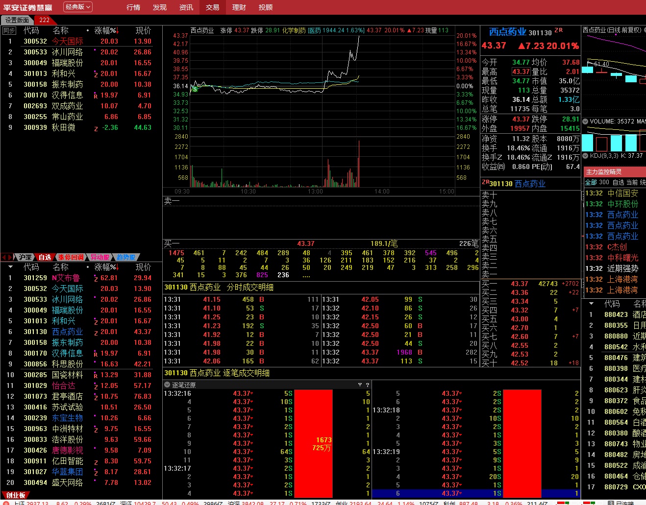Click the 买一 price 43.37 in order book
The image size is (646, 505).
519,284
